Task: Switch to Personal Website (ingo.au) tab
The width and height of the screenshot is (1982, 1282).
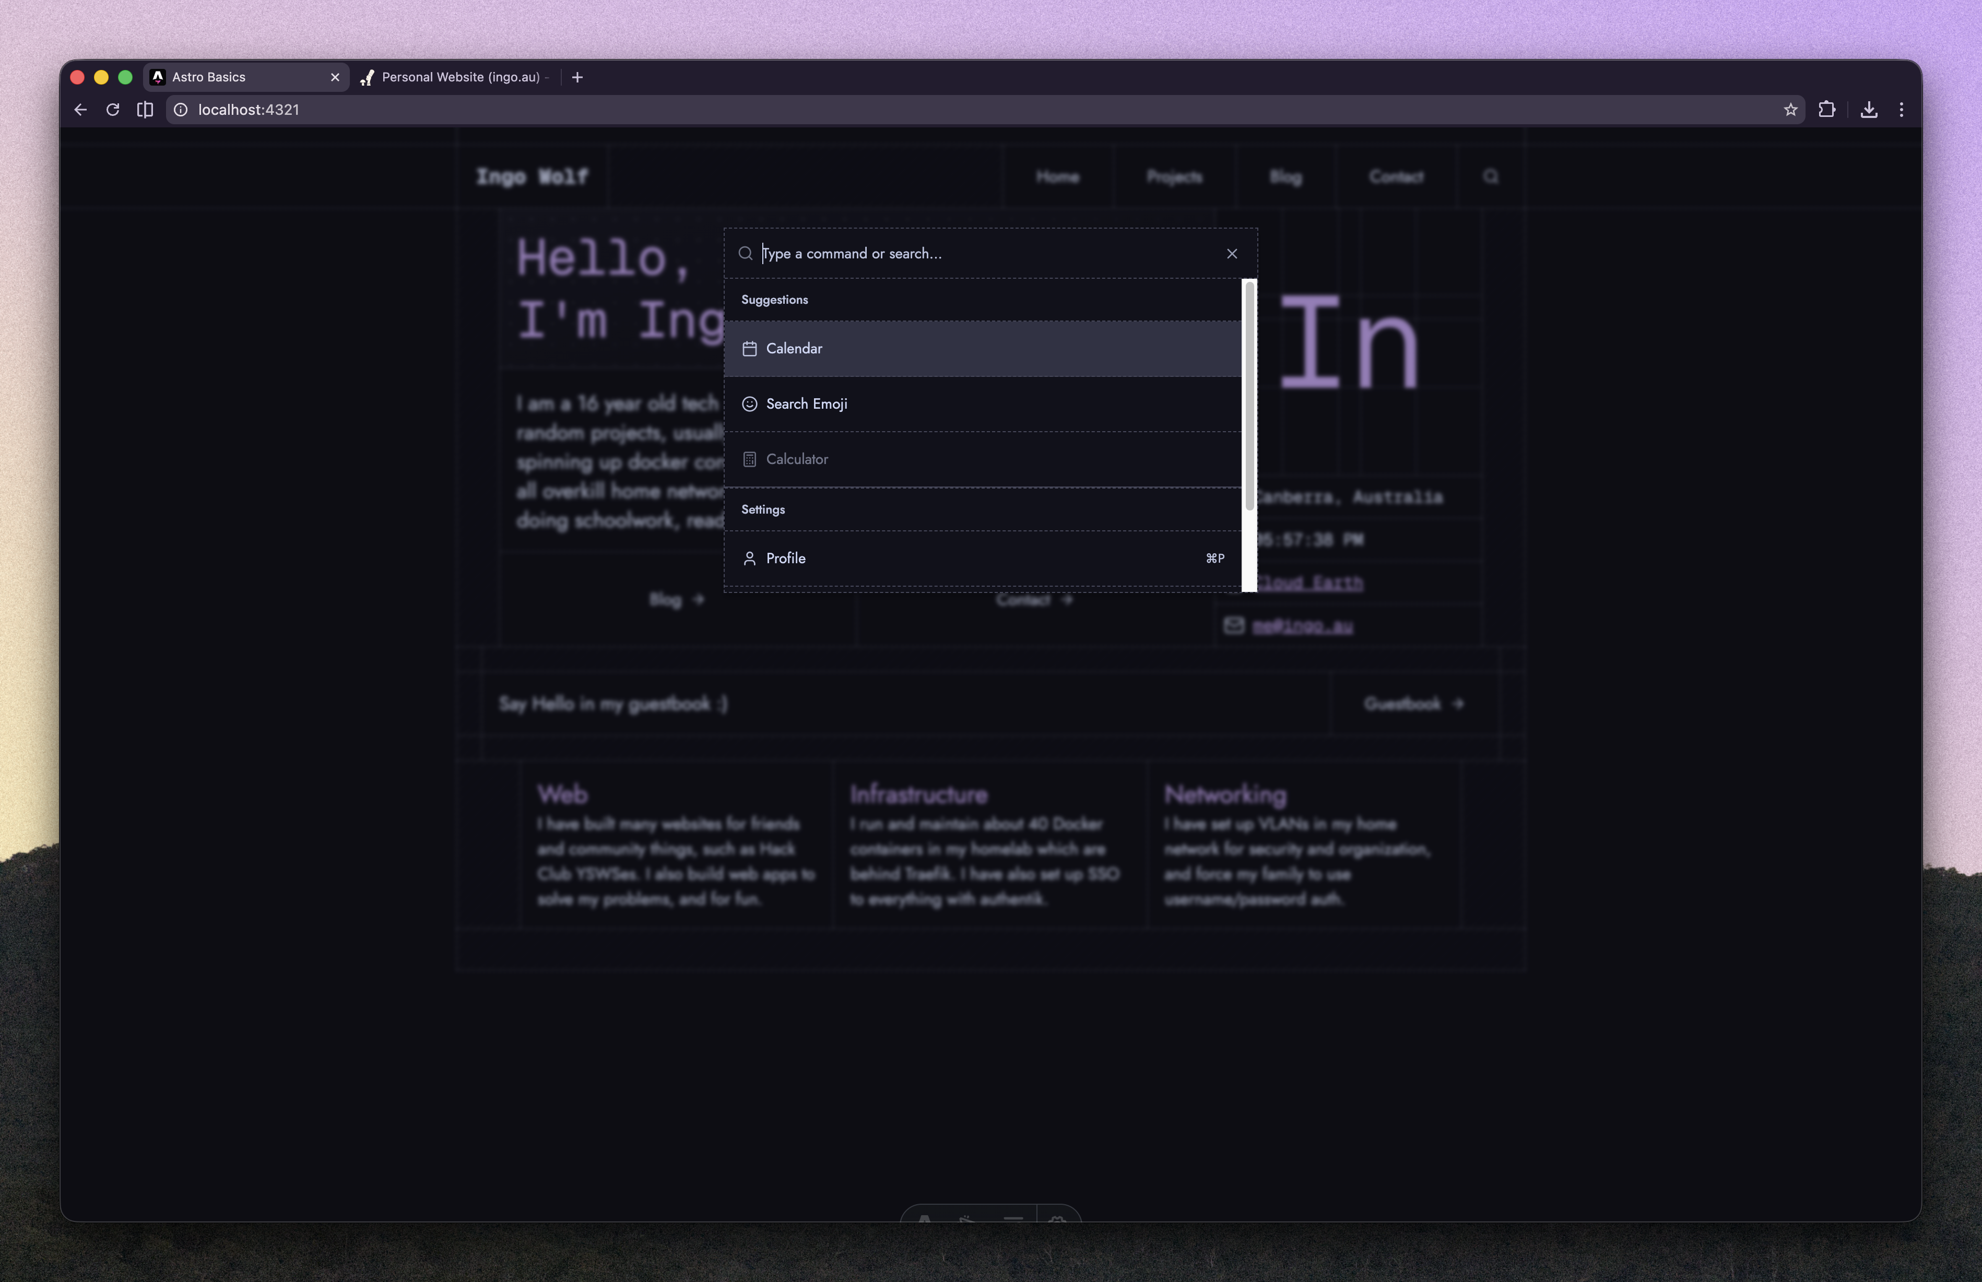Action: [x=459, y=77]
